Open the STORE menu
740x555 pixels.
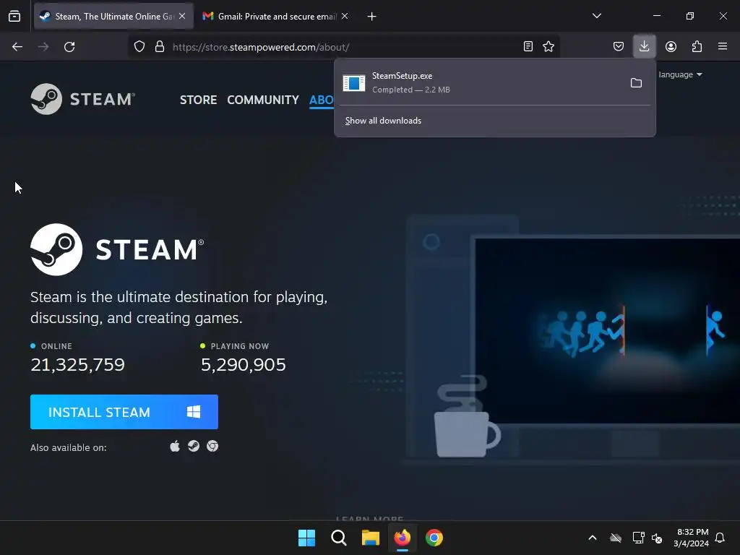[198, 100]
